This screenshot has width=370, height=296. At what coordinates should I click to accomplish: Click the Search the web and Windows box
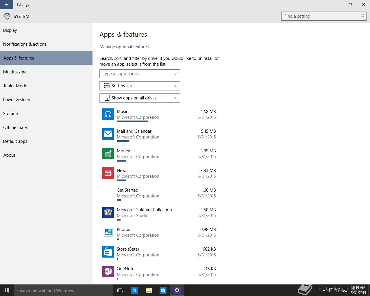point(64,290)
